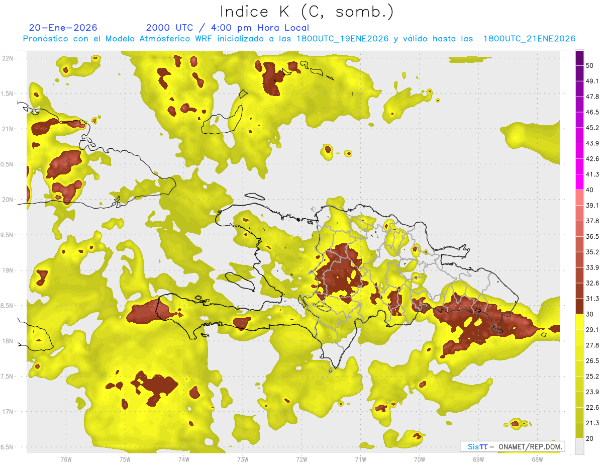603x466 pixels.
Task: Click the '75W' longitude axis label
Action: pos(125,459)
